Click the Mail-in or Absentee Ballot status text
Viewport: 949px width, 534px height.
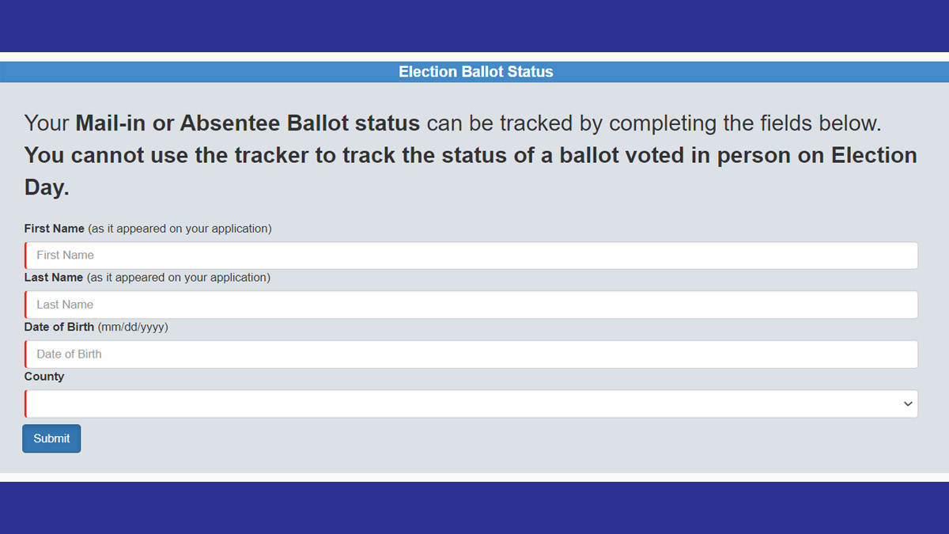[x=247, y=123]
